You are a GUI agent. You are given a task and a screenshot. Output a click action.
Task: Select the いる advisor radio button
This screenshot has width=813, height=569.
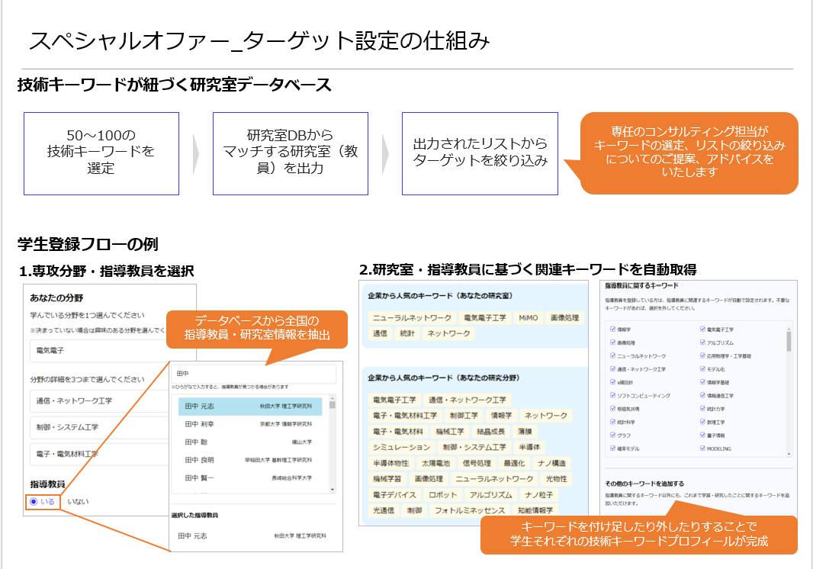coord(34,502)
